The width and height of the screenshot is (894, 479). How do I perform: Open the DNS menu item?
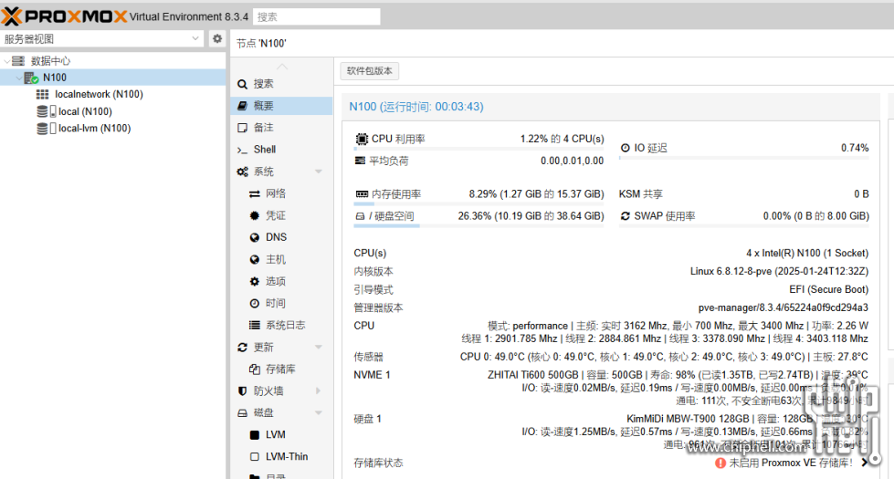pos(281,237)
